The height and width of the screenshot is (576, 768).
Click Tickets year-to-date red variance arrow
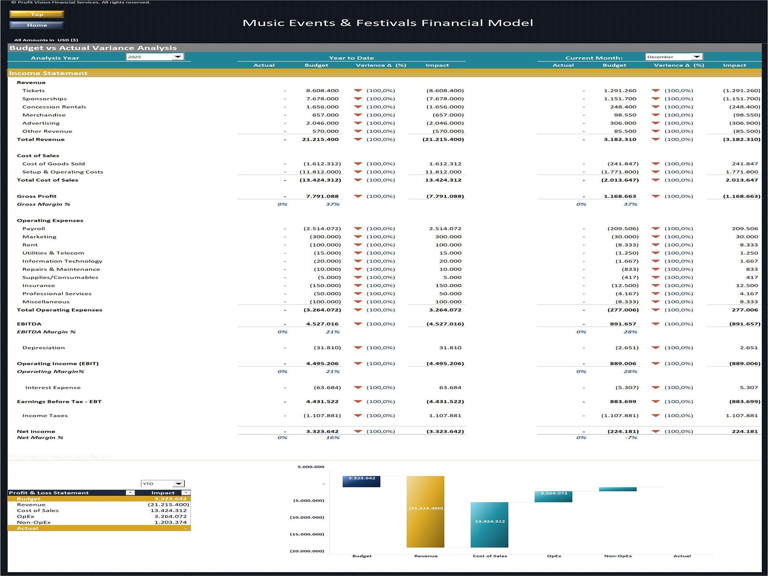click(358, 91)
